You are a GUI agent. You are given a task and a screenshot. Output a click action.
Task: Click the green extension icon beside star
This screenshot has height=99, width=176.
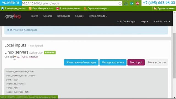point(126,4)
